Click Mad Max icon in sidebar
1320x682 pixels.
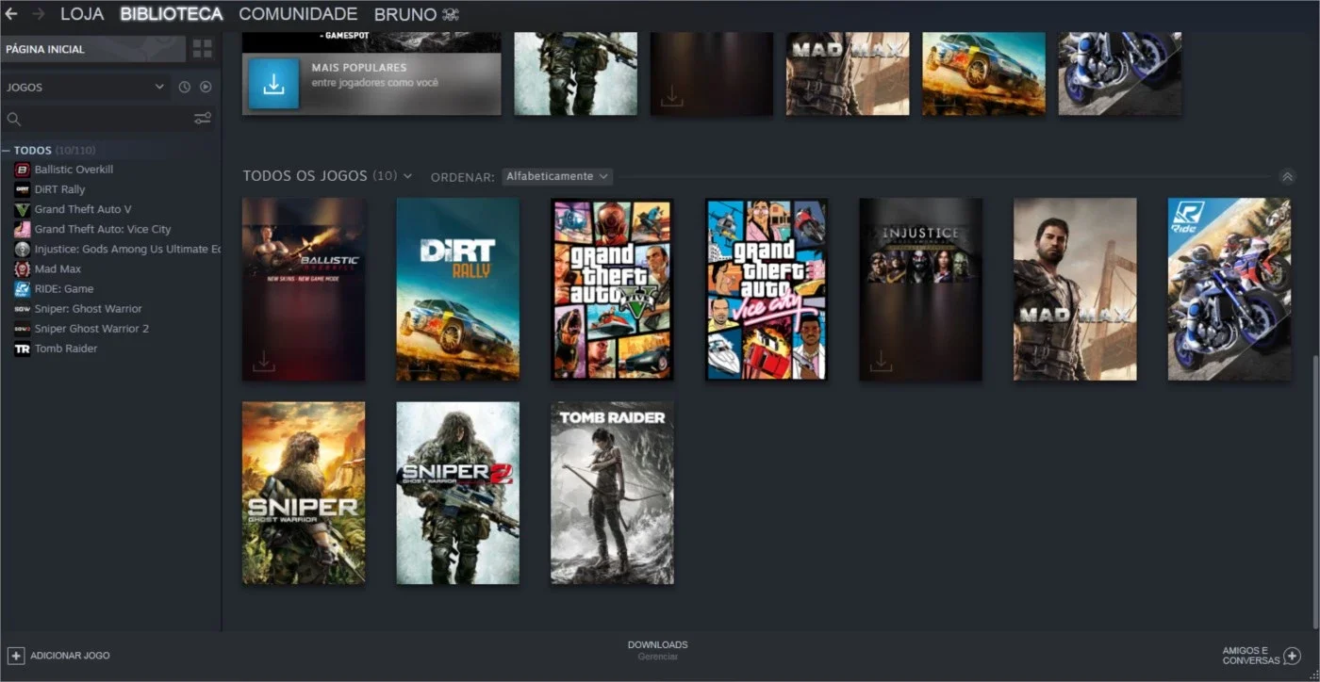[x=22, y=268]
